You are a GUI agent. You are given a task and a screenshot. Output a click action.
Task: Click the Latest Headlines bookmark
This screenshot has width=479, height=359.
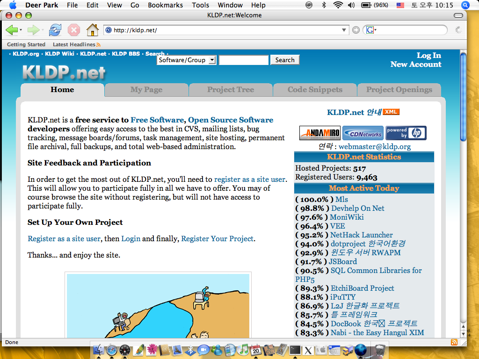click(x=76, y=44)
